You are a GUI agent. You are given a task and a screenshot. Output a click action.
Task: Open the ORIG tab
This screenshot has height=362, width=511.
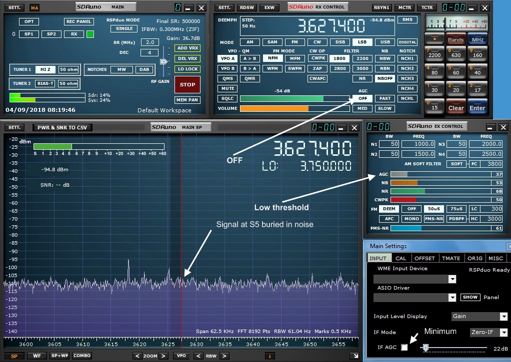tap(475, 258)
